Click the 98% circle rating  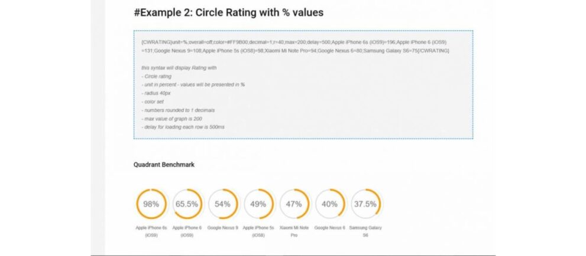pos(151,204)
